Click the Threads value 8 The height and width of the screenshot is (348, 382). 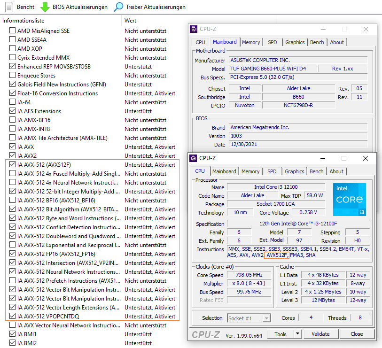coord(360,317)
